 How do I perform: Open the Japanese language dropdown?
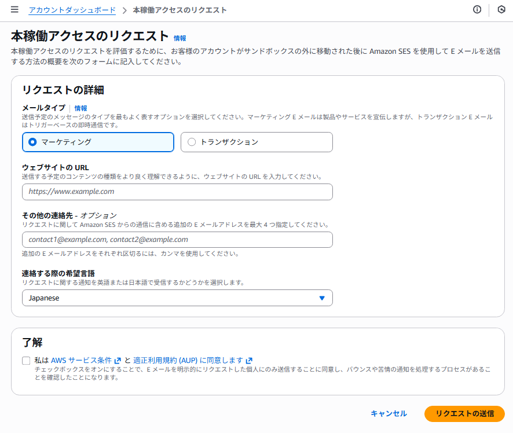177,298
